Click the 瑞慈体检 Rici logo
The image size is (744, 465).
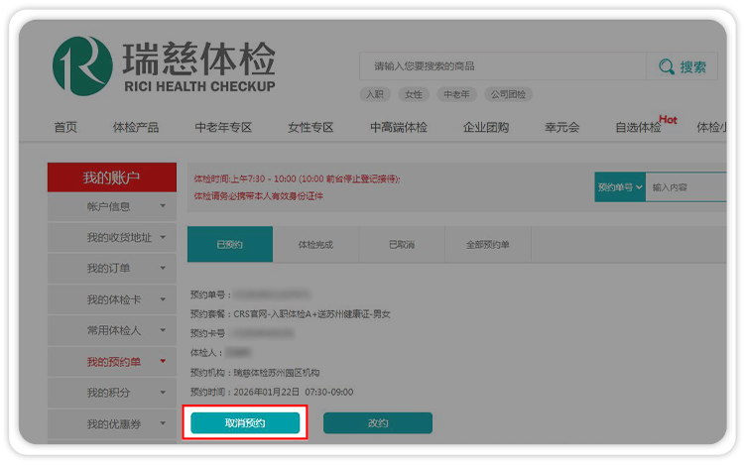click(163, 65)
